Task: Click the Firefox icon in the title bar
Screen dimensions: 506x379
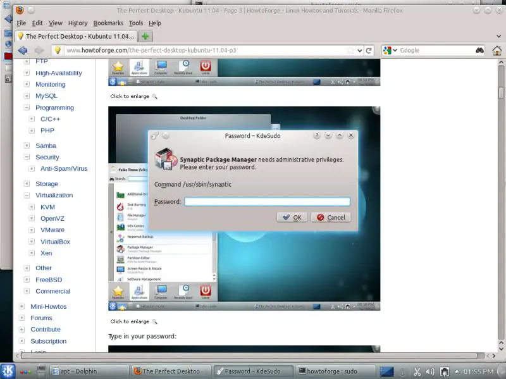Action: coord(20,10)
